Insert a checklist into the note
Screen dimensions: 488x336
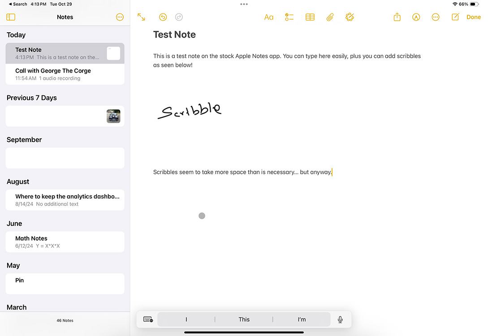[x=289, y=17]
